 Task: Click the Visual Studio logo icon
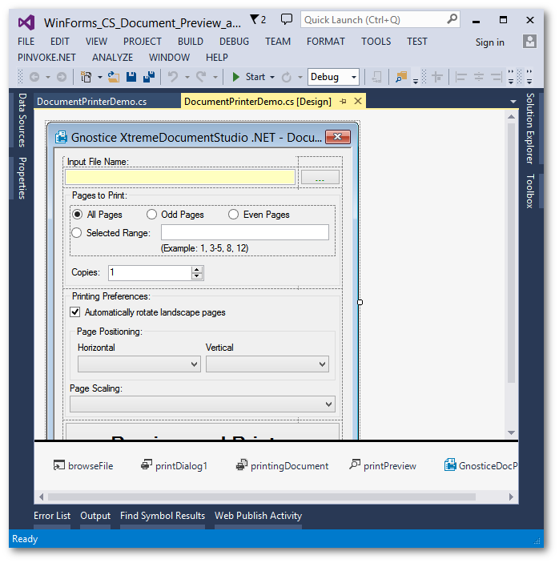coord(26,22)
